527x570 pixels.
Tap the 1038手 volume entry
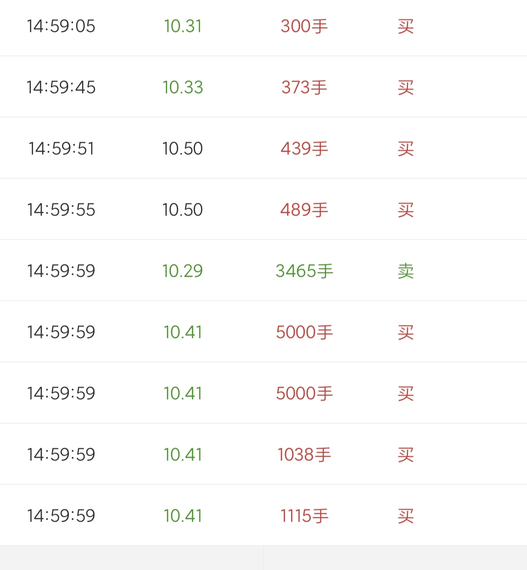pos(304,455)
